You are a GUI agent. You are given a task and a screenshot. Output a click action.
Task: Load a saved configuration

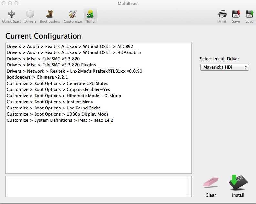tap(249, 17)
